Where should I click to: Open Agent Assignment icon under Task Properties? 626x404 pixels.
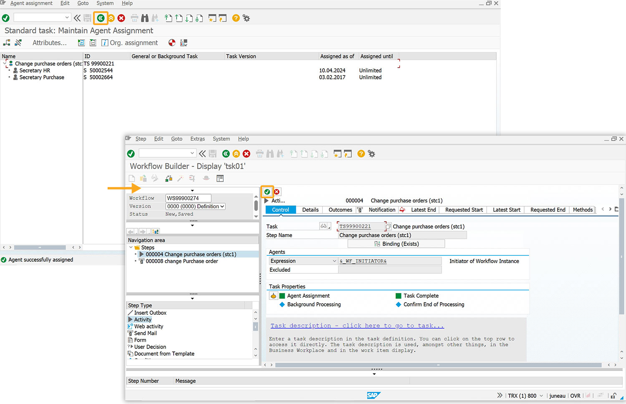coord(273,296)
